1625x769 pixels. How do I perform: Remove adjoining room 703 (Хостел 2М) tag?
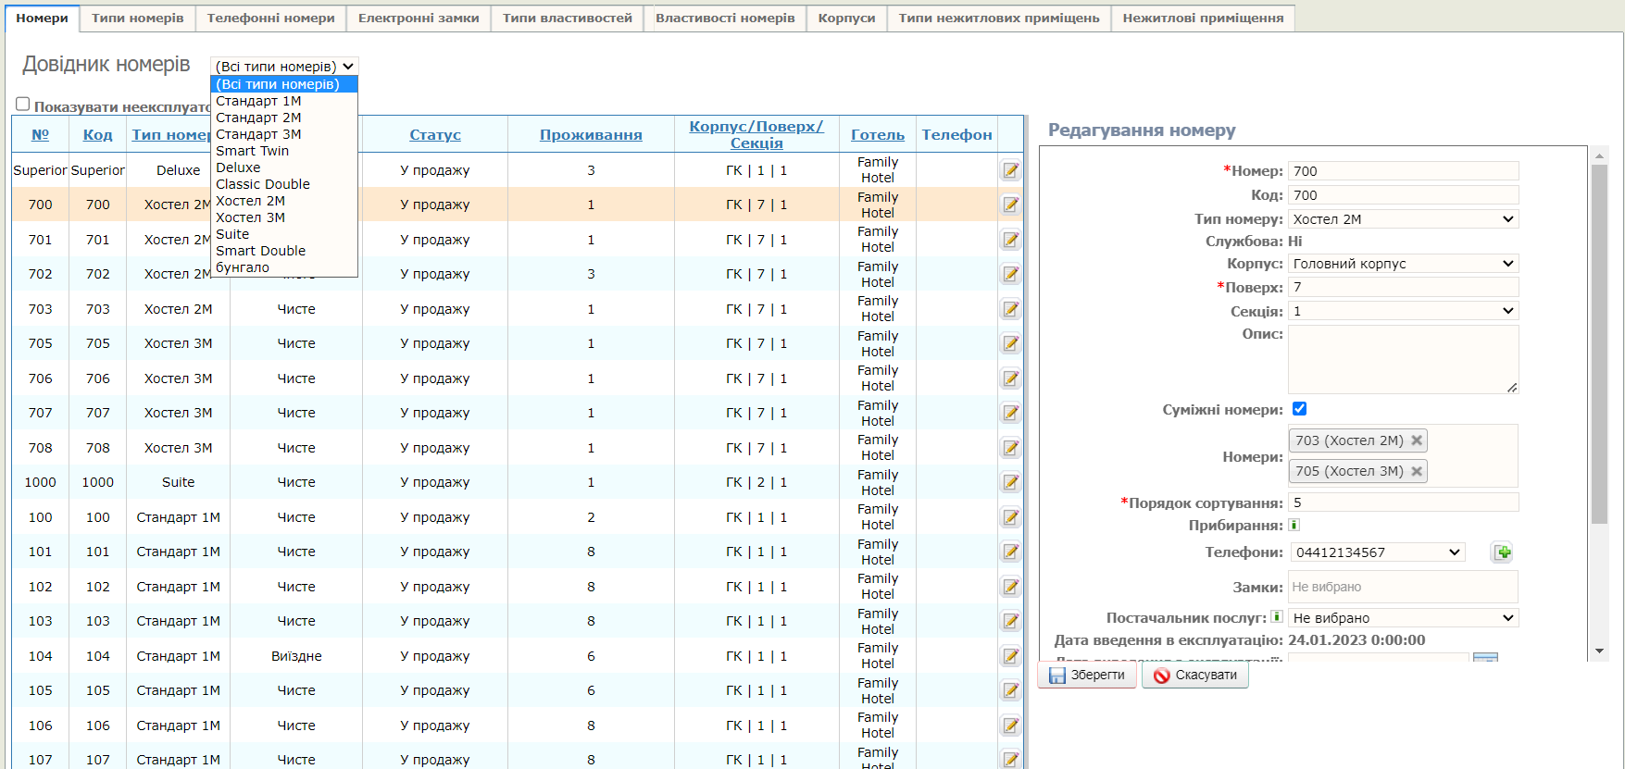(1416, 440)
